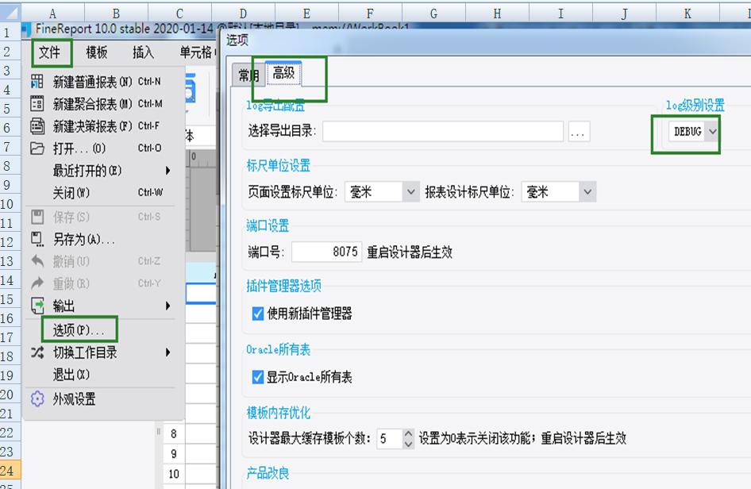The height and width of the screenshot is (489, 751).
Task: Increase 设计器最大缓存模板个数 with up arrow
Action: coord(408,433)
